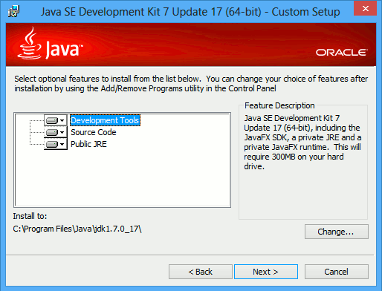Screen dimensions: 382x291
Task: Close the Custom Setup window
Action: point(365,8)
